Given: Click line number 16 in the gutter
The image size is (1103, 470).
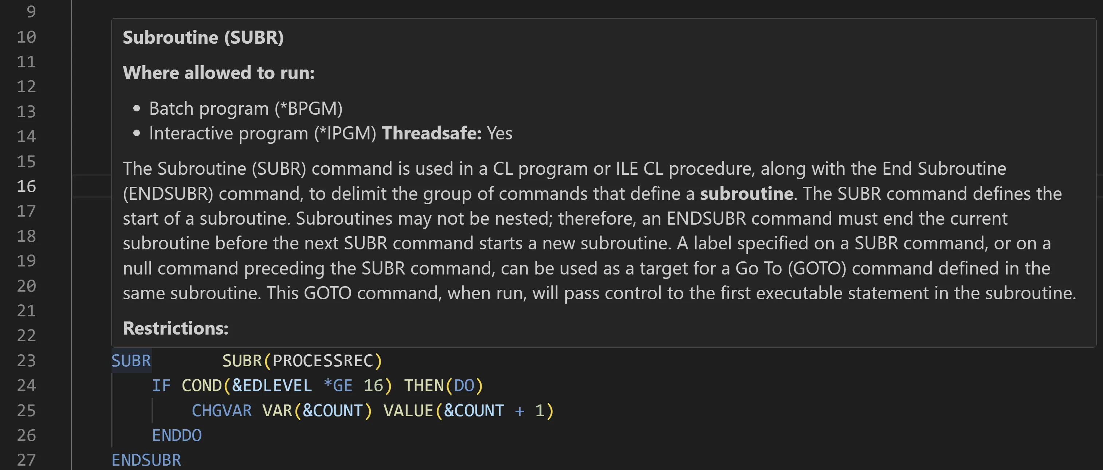Looking at the screenshot, I should [26, 186].
